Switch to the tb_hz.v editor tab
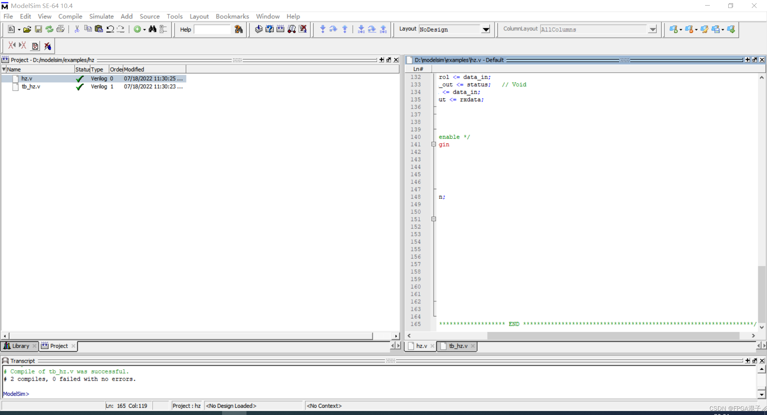The width and height of the screenshot is (767, 415). pyautogui.click(x=459, y=346)
